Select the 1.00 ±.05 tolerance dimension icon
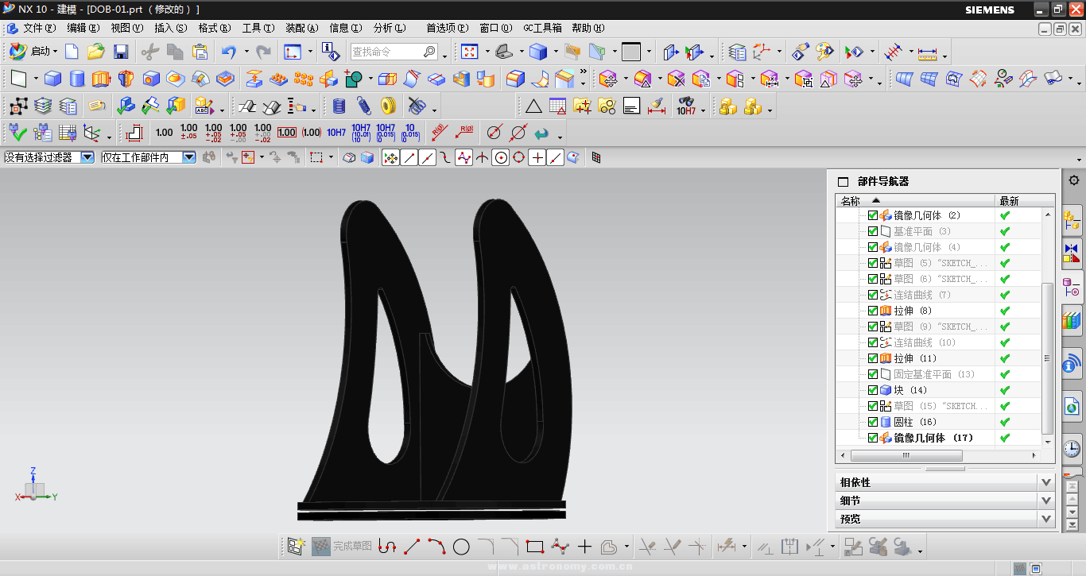Viewport: 1086px width, 576px height. pos(188,133)
